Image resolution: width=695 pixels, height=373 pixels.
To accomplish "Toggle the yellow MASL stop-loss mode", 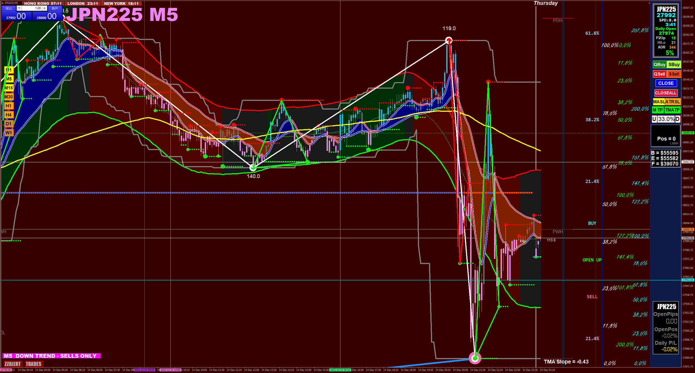I will (x=659, y=102).
